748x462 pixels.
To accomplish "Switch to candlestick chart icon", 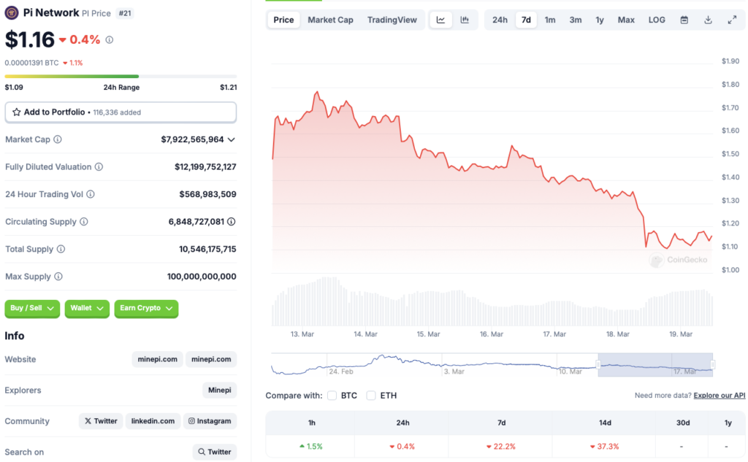I will pyautogui.click(x=465, y=20).
